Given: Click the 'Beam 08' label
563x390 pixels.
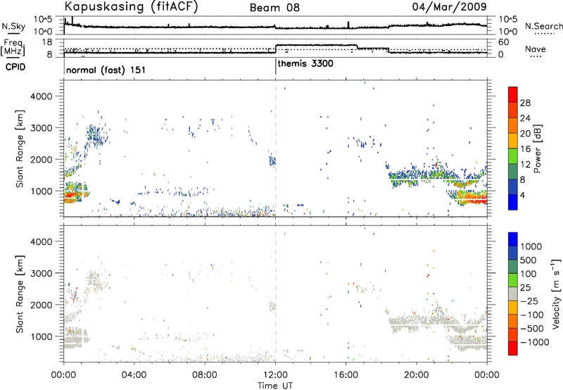Looking at the screenshot, I should click(x=274, y=8).
